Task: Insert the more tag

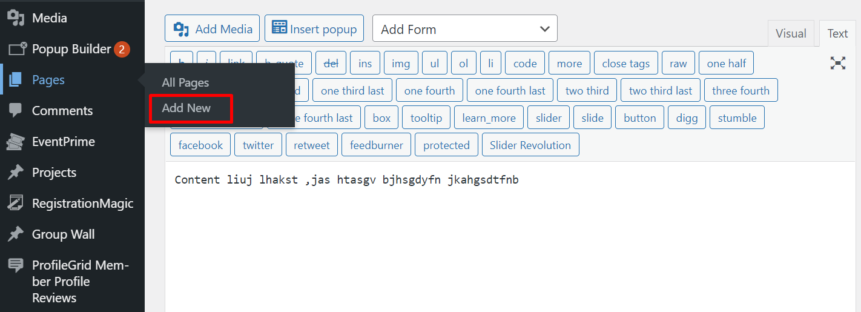Action: coord(569,64)
